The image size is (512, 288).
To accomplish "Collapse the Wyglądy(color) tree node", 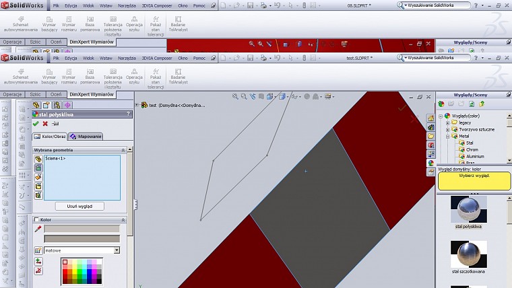I will coord(441,116).
